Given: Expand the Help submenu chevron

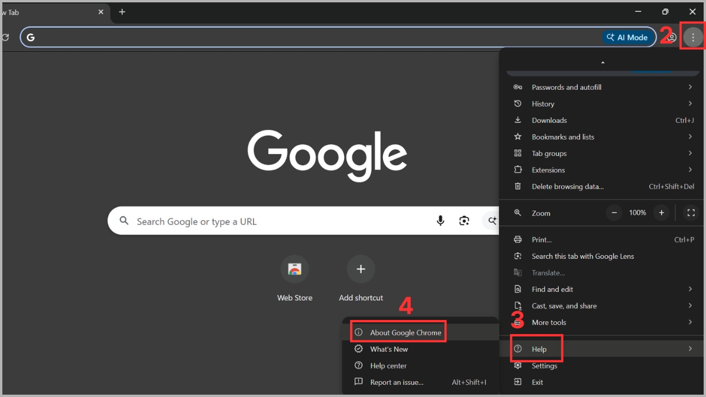Looking at the screenshot, I should [690, 349].
